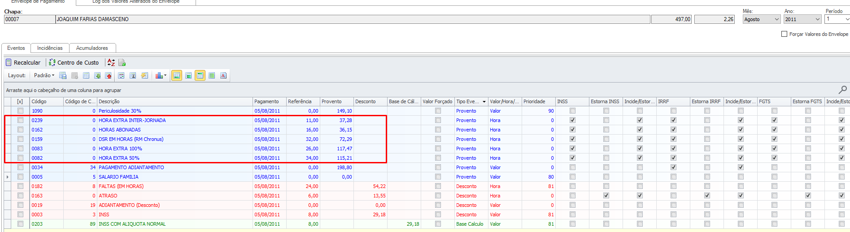This screenshot has width=850, height=232.
Task: Uncheck INSS checkbox in HORA EXTRA 100% row
Action: pos(572,149)
